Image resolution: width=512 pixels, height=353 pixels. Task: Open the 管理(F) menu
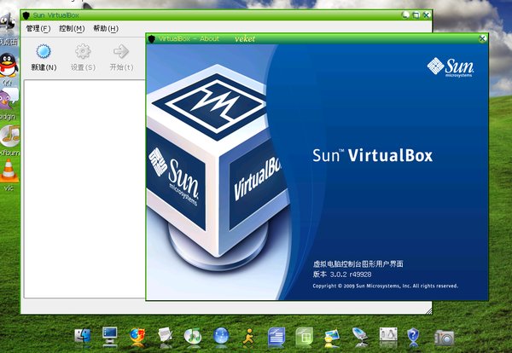tap(38, 29)
